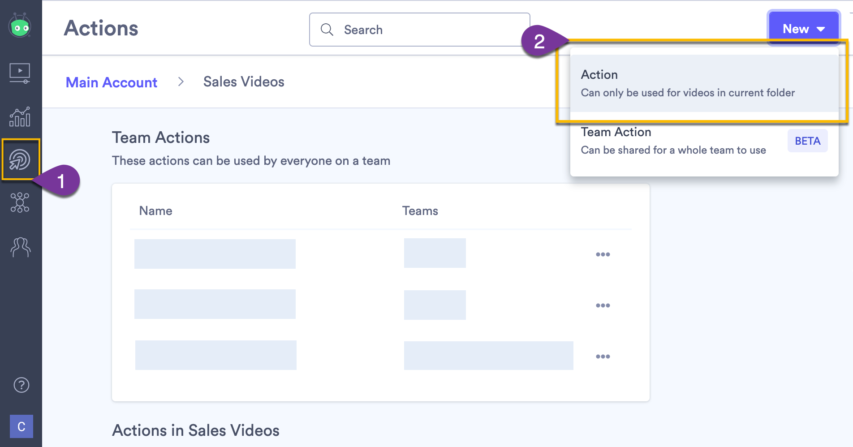Open the Analytics section from the sidebar
This screenshot has width=853, height=447.
click(20, 116)
